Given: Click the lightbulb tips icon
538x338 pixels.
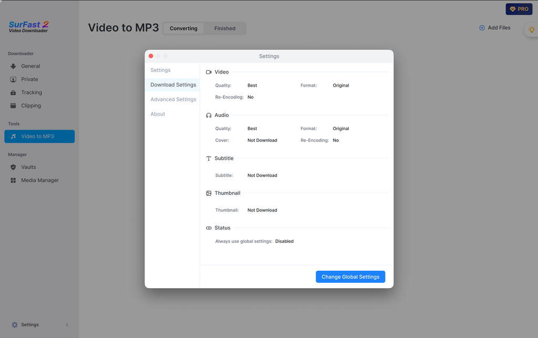Looking at the screenshot, I should tap(532, 30).
